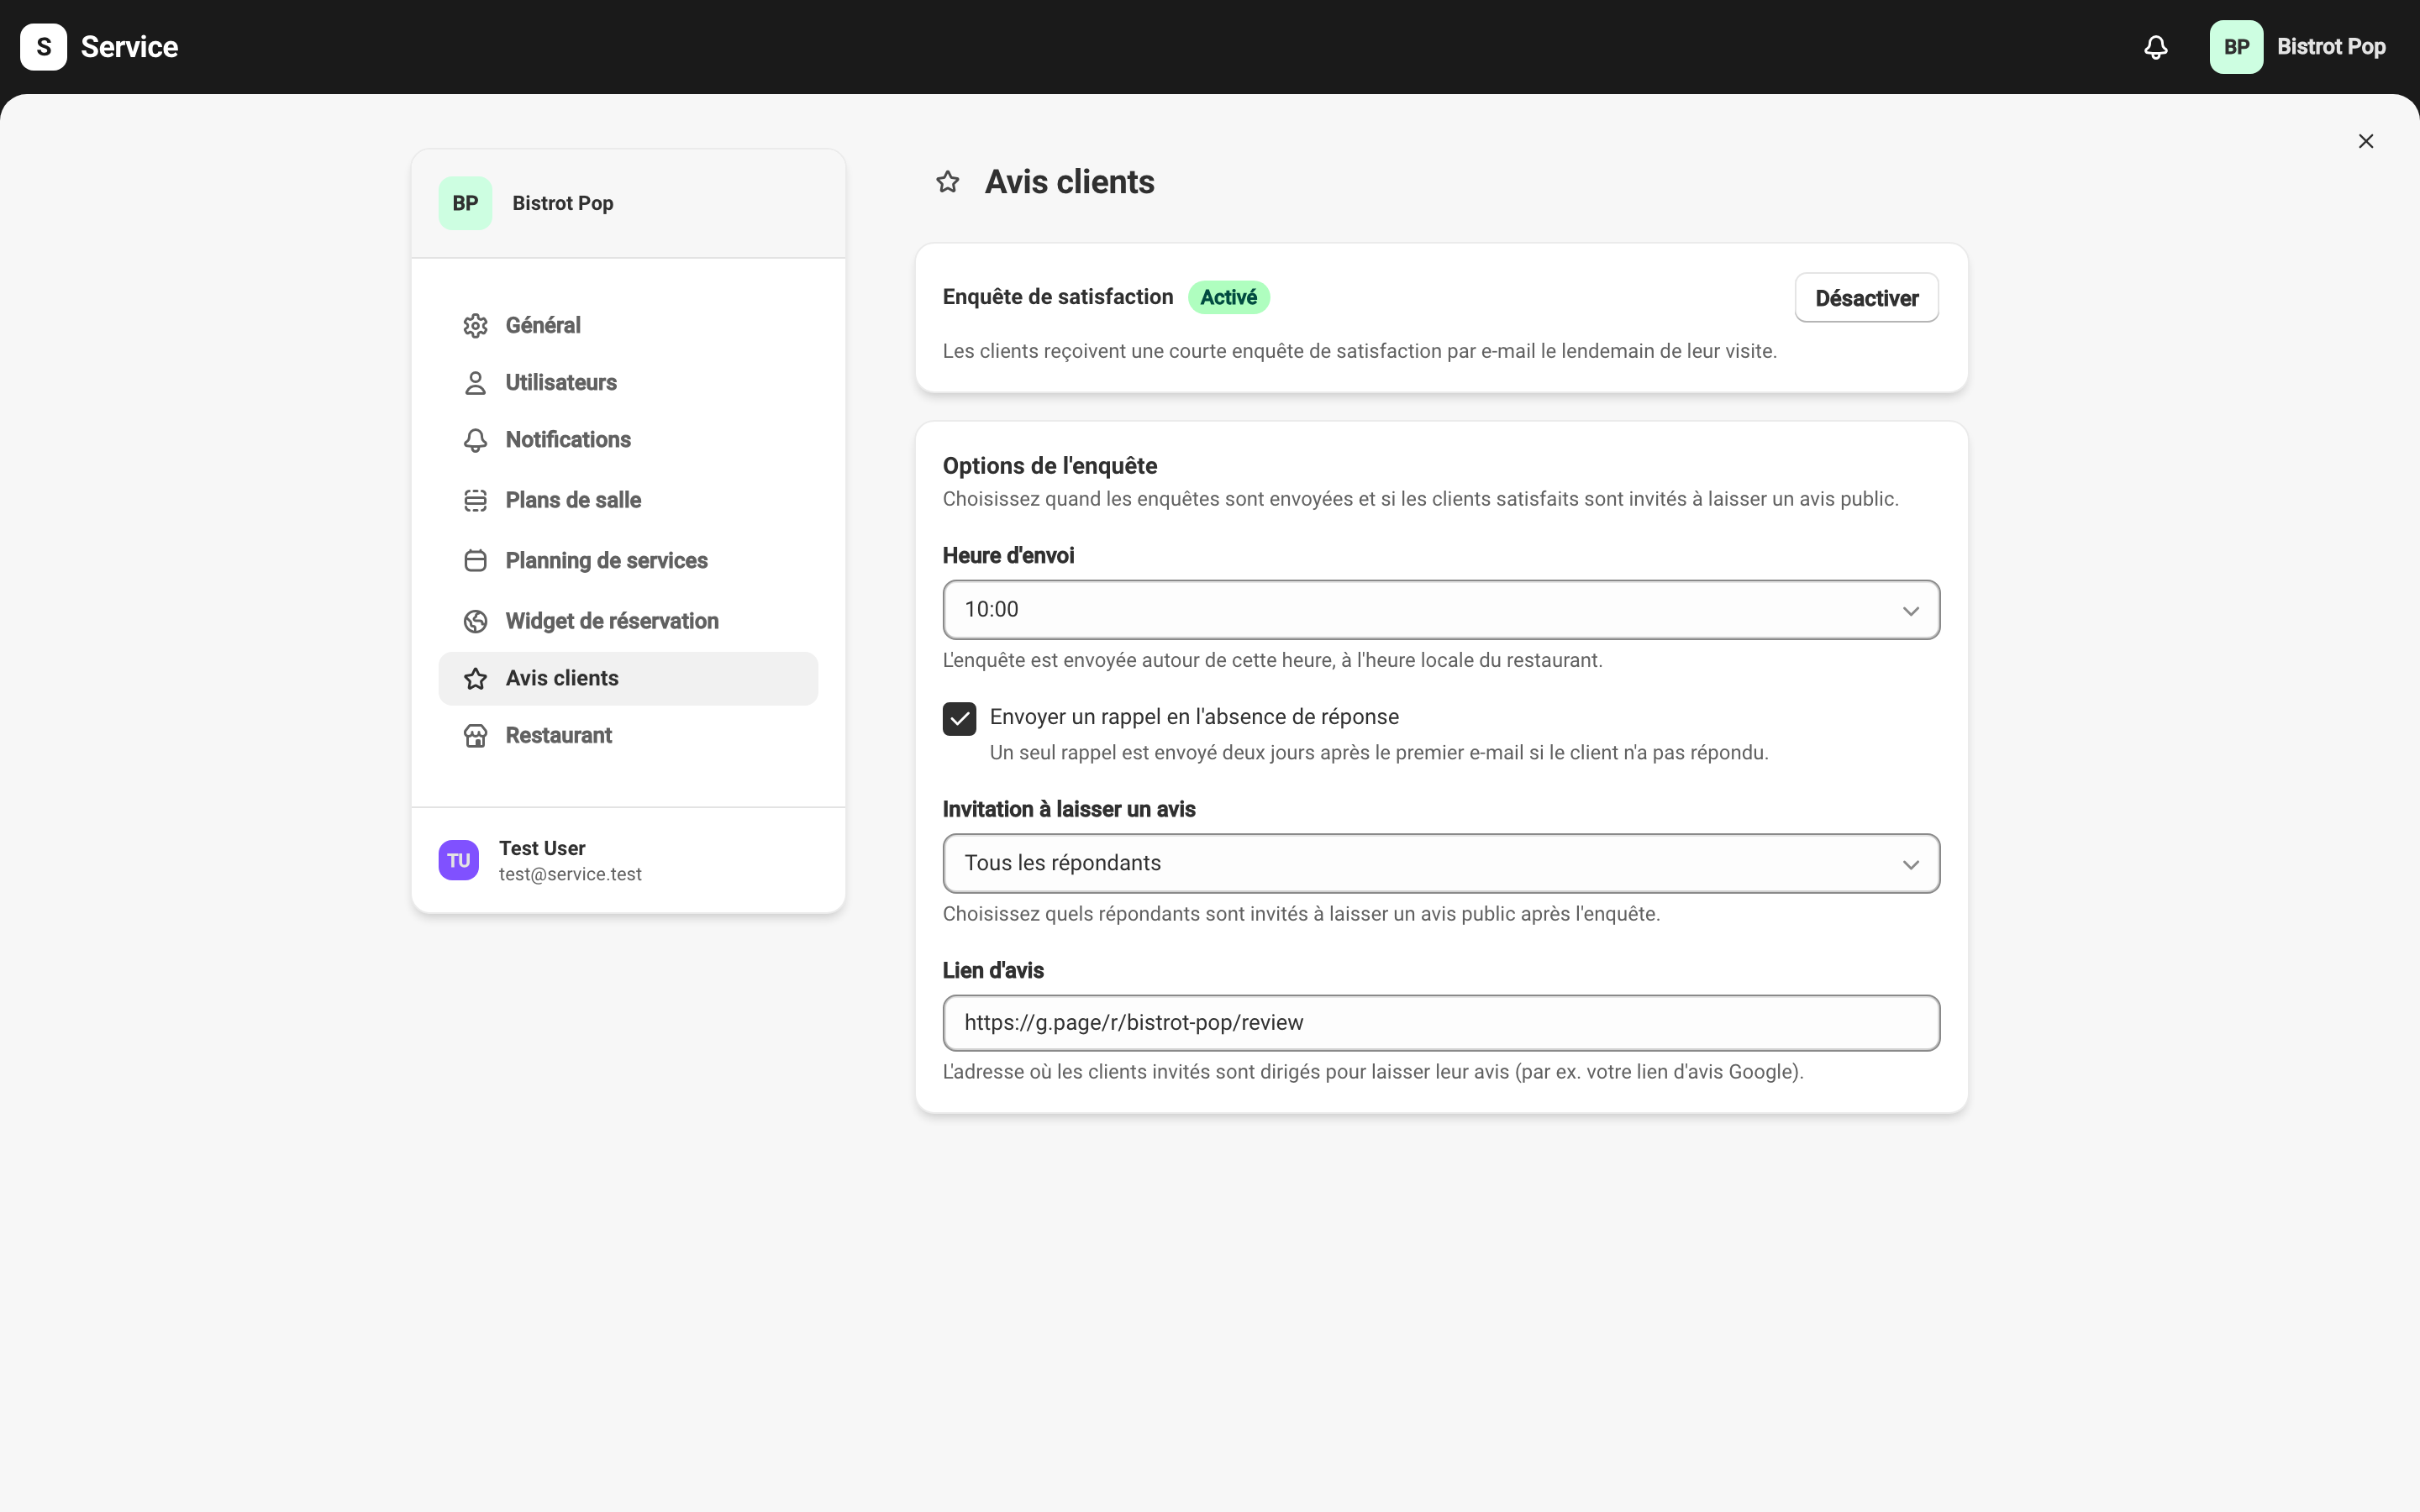2420x1512 pixels.
Task: Select Avis clients in the sidebar
Action: click(x=629, y=679)
